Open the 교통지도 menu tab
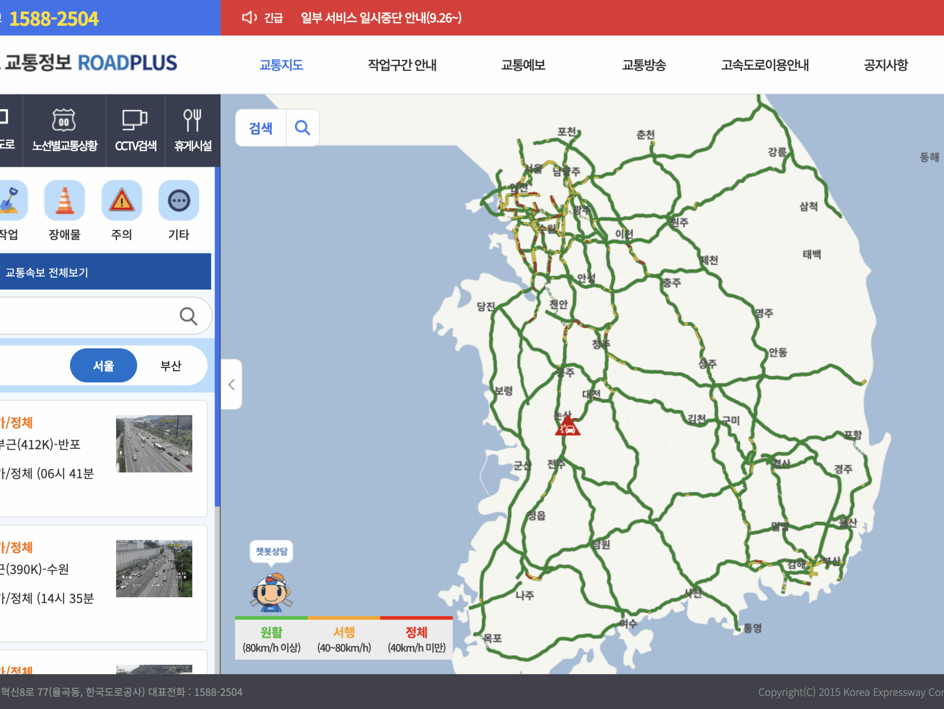The width and height of the screenshot is (944, 709). pyautogui.click(x=281, y=65)
